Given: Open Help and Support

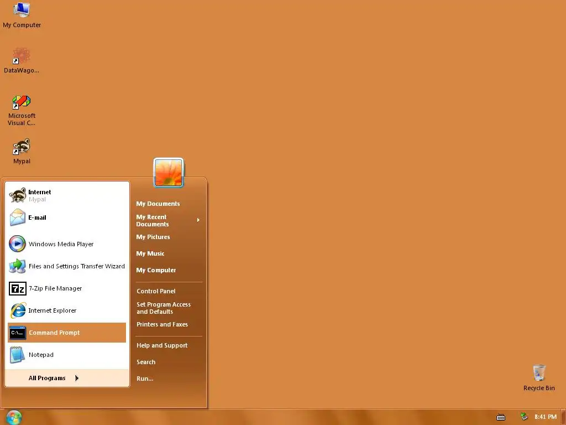Looking at the screenshot, I should coord(168,345).
